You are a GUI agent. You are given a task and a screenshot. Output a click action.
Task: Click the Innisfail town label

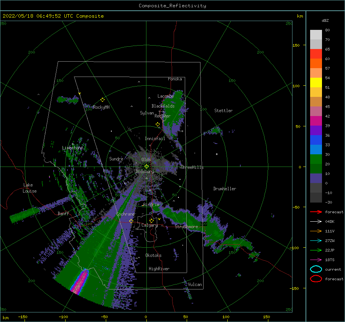point(155,139)
